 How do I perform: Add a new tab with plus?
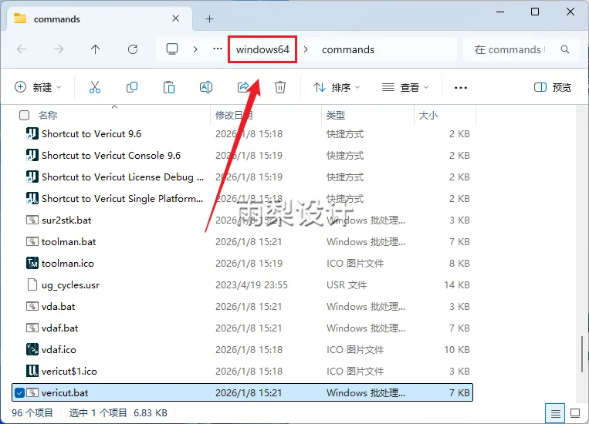click(x=210, y=19)
